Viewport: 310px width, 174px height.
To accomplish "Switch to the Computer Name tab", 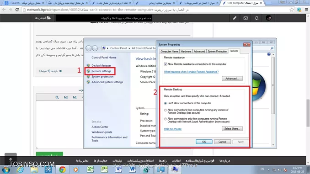I will click(x=169, y=51).
